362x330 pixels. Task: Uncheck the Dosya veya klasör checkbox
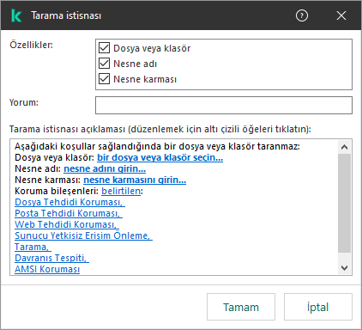pos(104,48)
